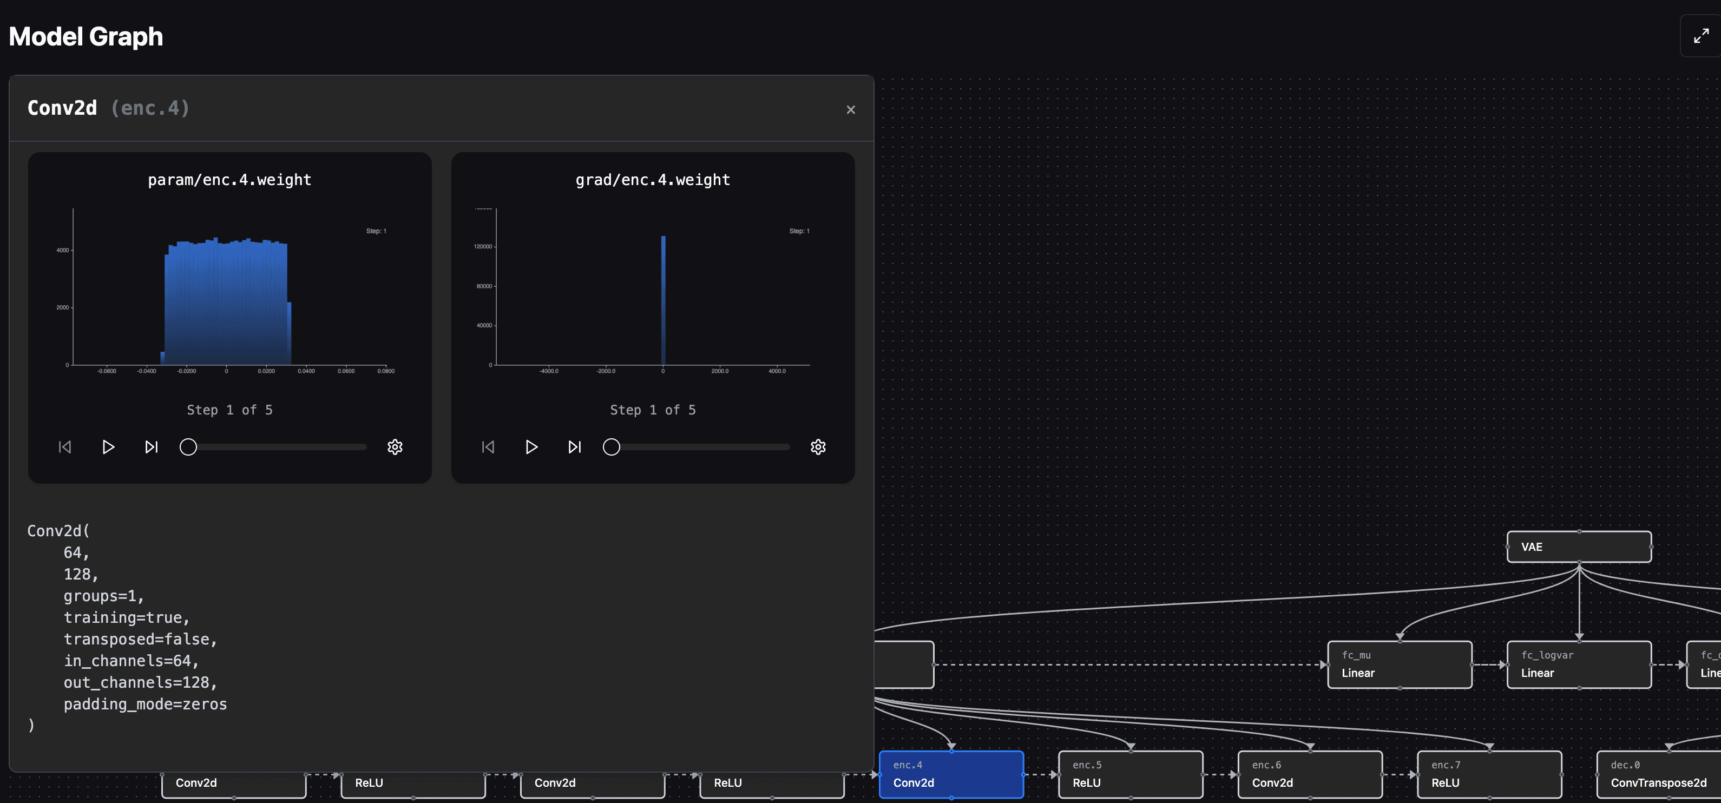This screenshot has width=1721, height=803.
Task: Skip to last step on param histogram
Action: coord(151,447)
